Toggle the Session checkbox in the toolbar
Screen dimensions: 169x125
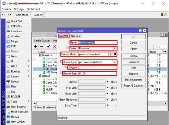45,15
